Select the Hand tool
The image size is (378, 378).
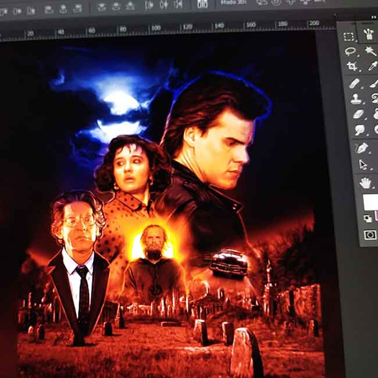(x=365, y=183)
